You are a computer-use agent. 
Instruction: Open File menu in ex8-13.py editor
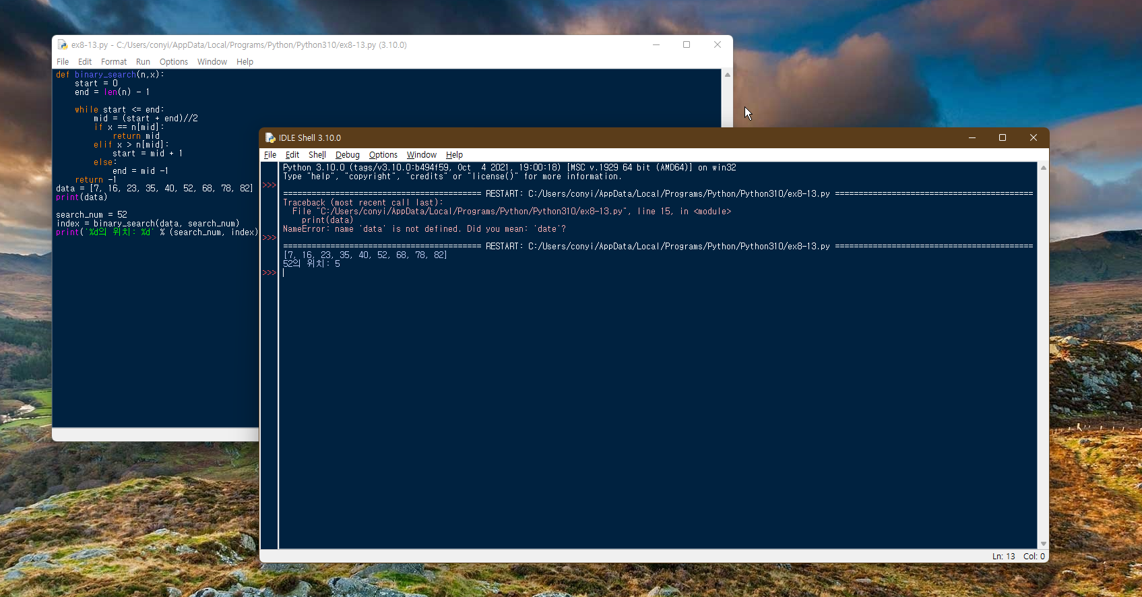[63, 62]
